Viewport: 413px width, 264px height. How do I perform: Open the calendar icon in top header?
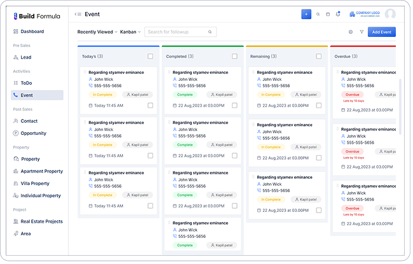tap(328, 14)
